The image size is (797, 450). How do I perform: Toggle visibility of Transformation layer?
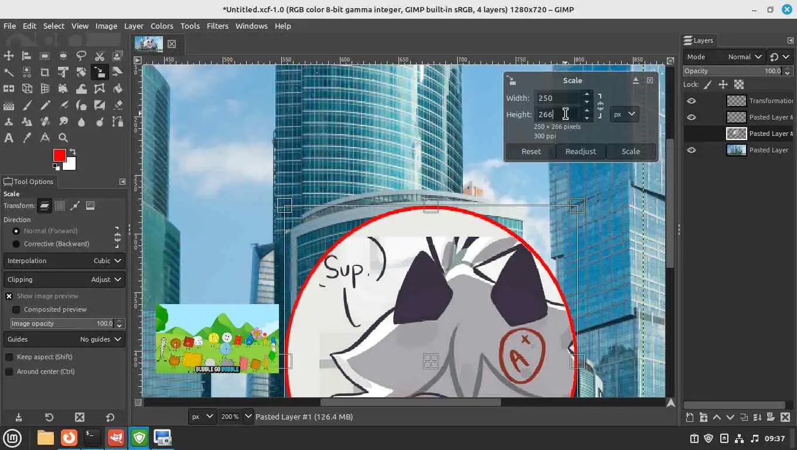pos(692,101)
